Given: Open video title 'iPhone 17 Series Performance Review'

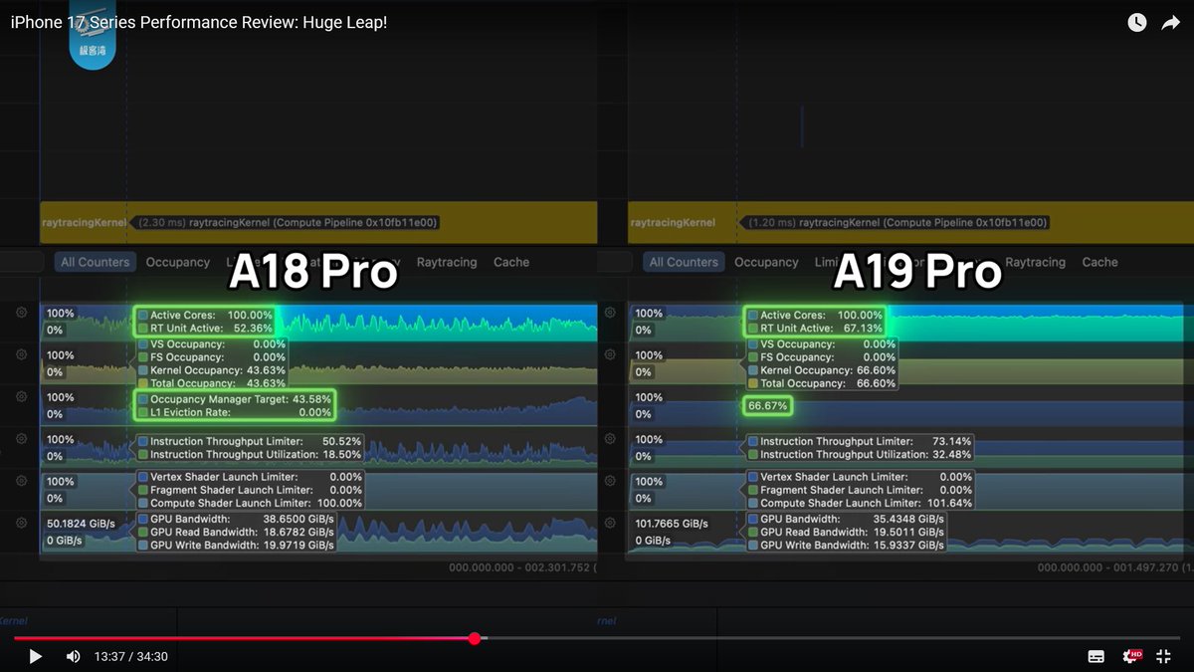Looking at the screenshot, I should 198,21.
